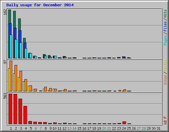The width and height of the screenshot is (169, 132).
Task: Select green weekend day 20 label
Action: click(104, 128)
